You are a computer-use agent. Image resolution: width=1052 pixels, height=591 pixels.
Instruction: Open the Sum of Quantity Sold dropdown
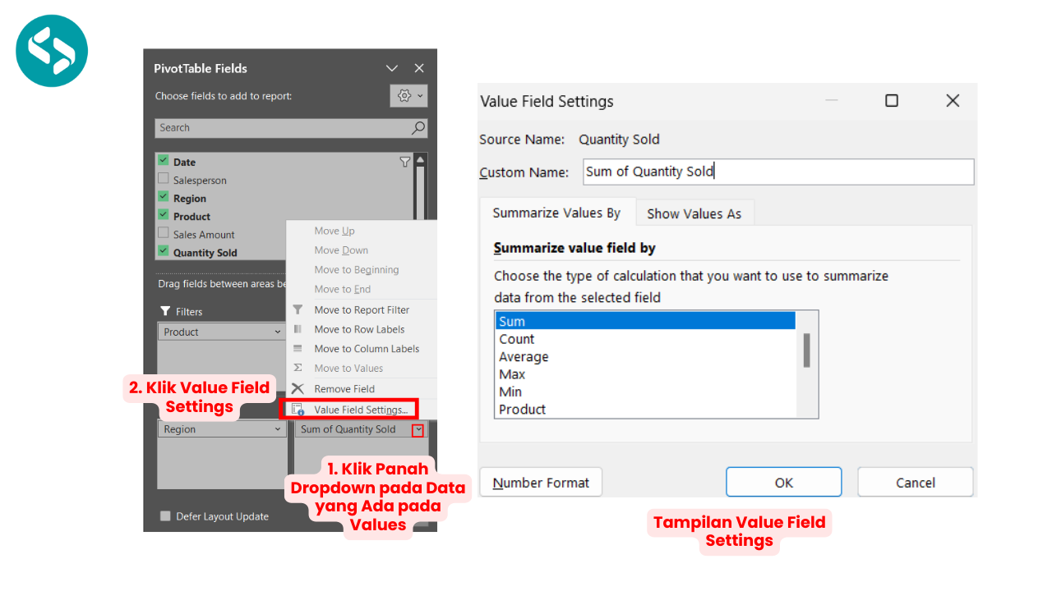click(416, 428)
